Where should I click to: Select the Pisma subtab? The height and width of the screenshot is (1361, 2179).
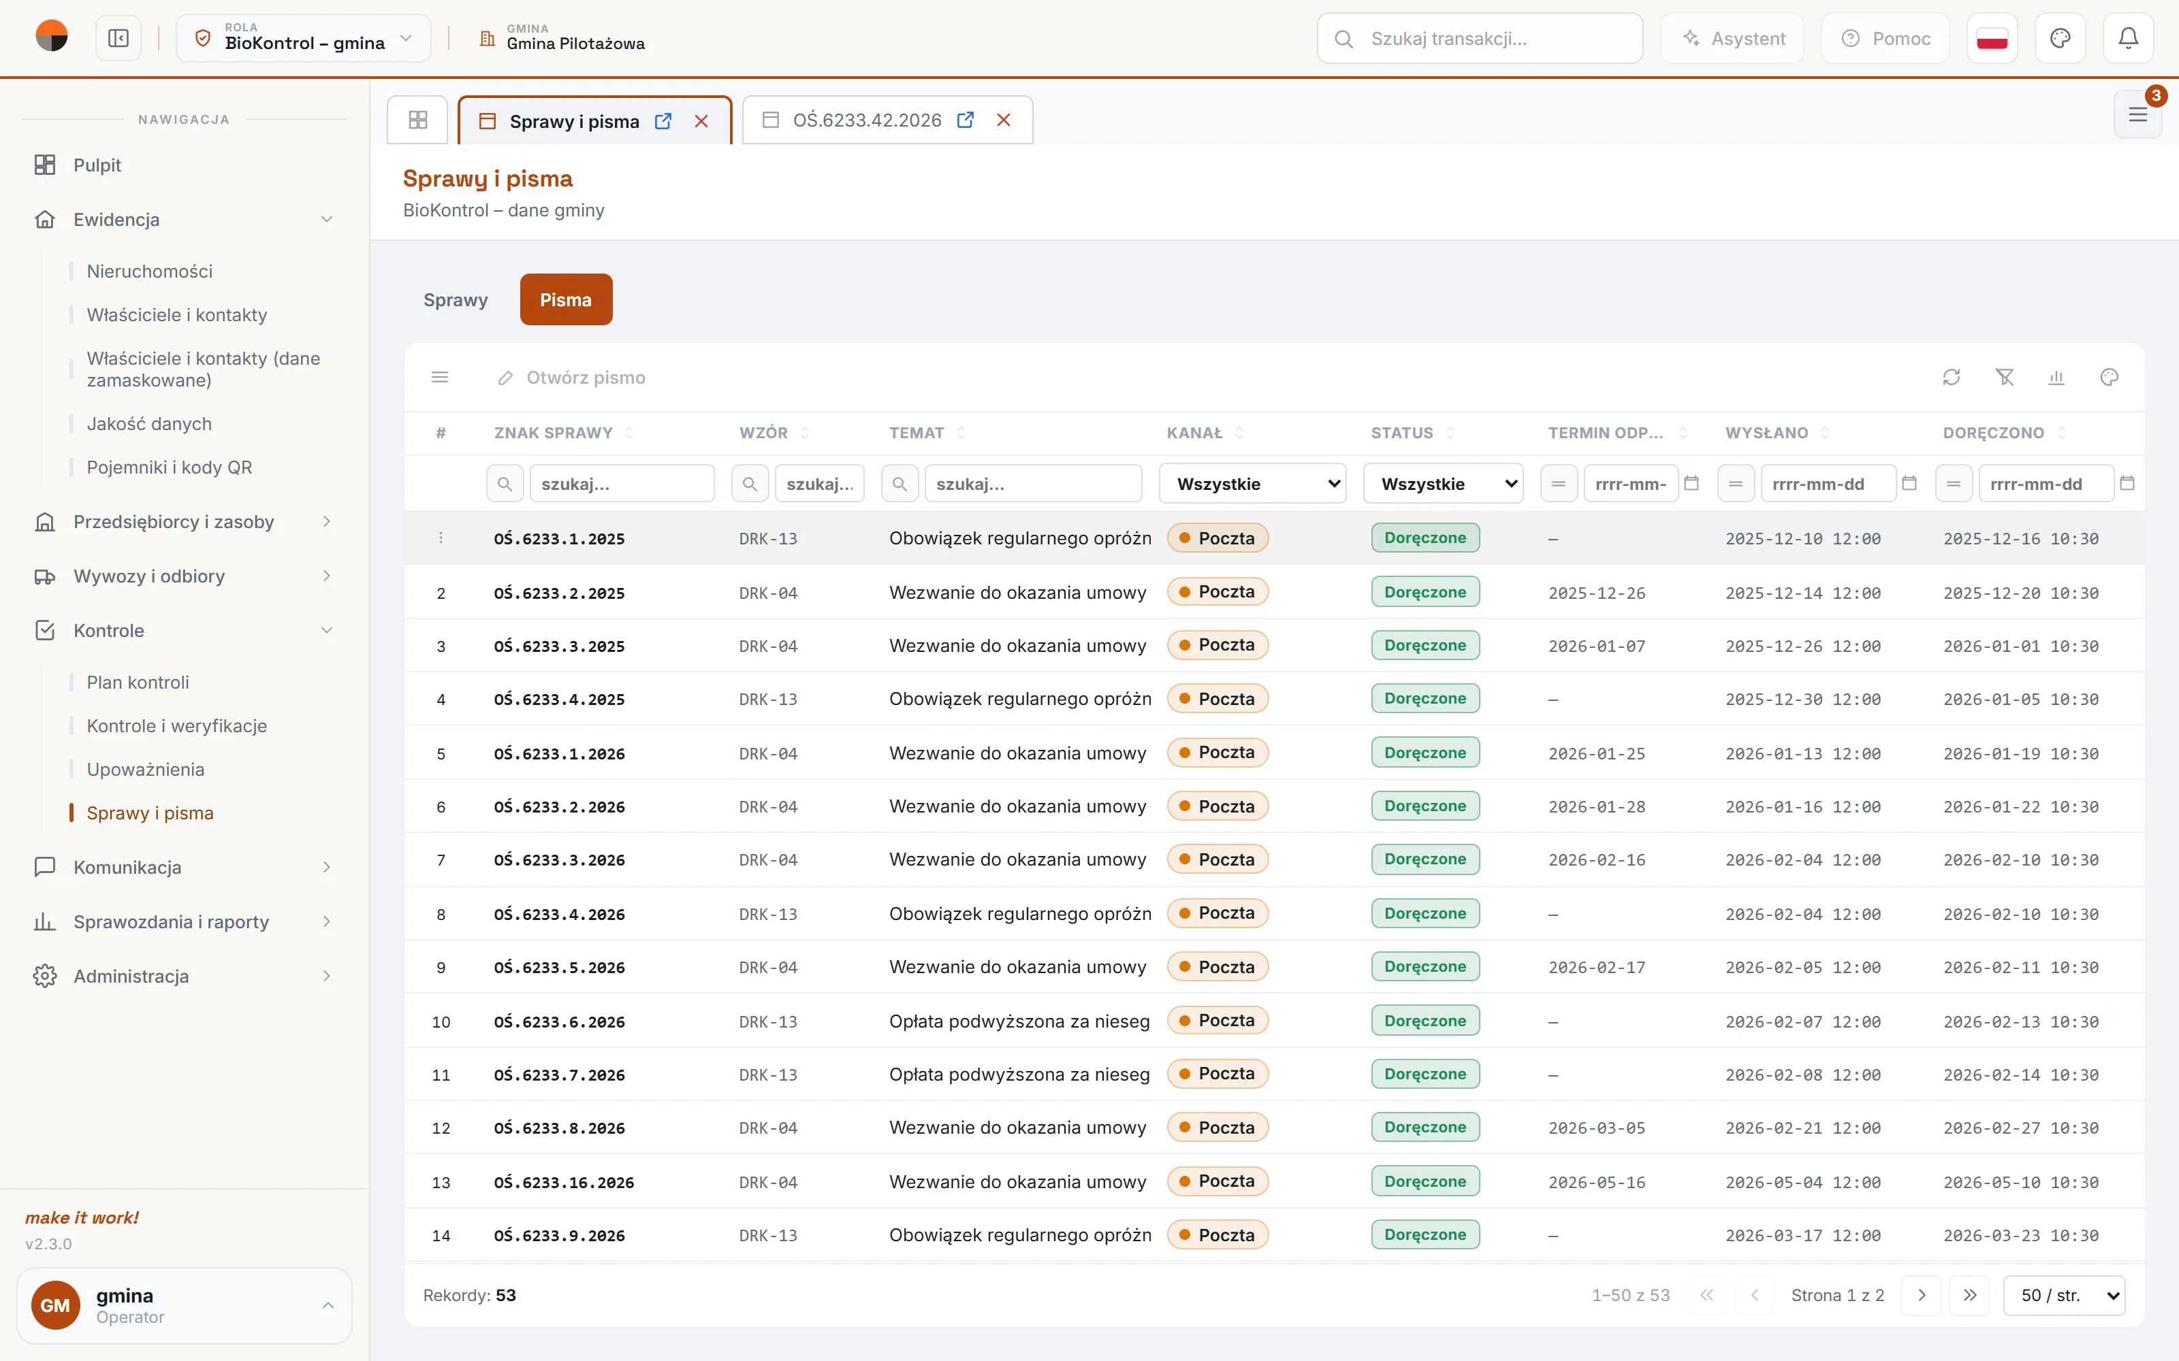pyautogui.click(x=565, y=299)
